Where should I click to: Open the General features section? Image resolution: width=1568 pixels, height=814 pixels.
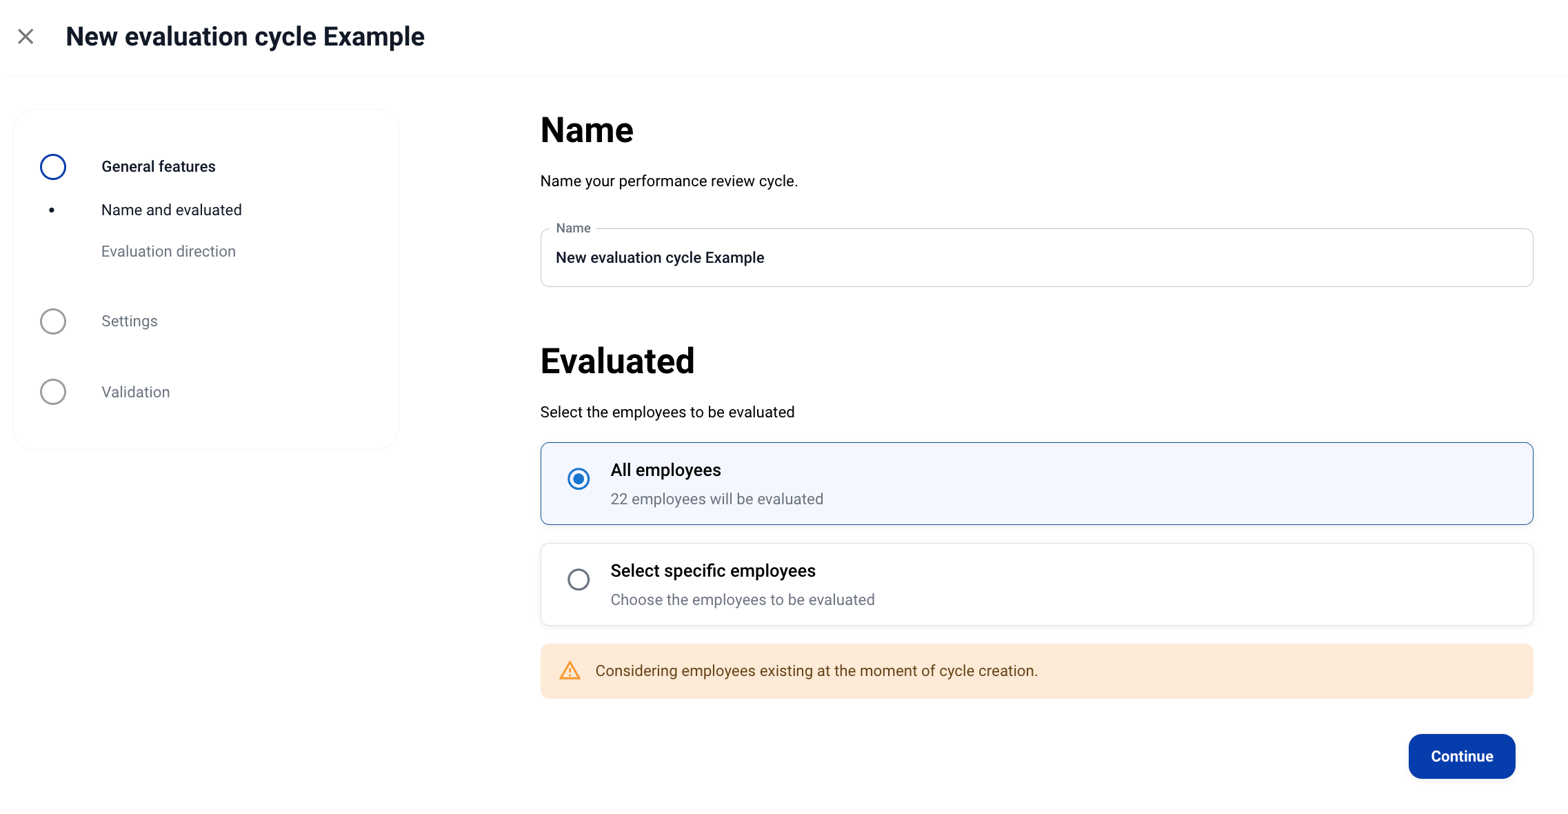159,167
